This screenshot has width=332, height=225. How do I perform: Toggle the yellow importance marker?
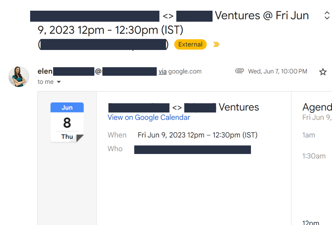point(216,45)
